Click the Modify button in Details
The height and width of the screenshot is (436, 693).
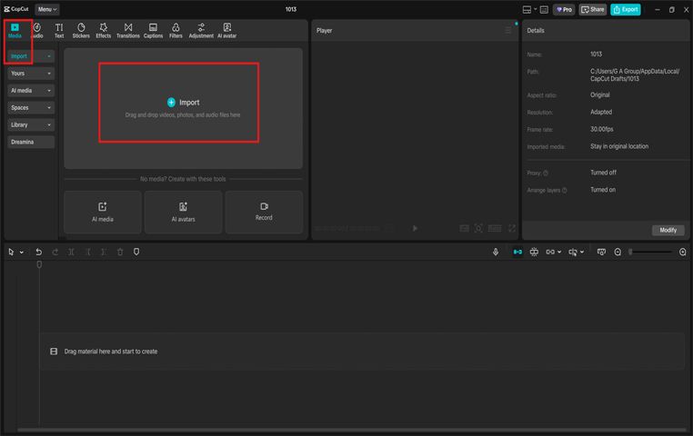tap(668, 230)
